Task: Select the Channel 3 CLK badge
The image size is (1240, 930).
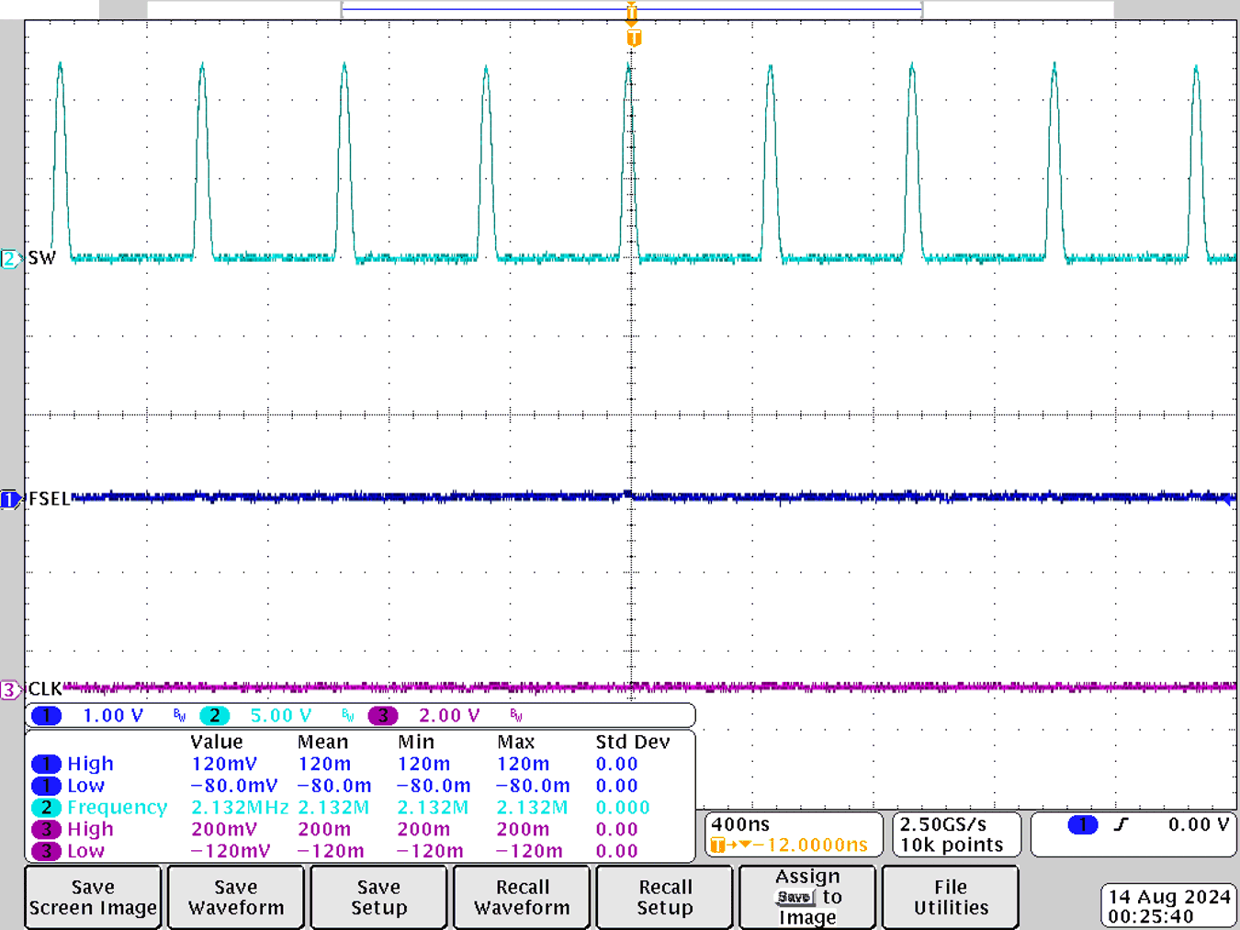Action: pyautogui.click(x=9, y=688)
